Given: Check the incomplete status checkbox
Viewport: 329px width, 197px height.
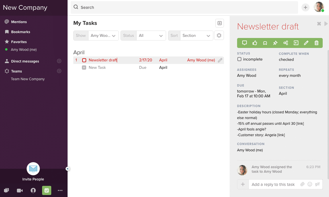Looking at the screenshot, I should (239, 59).
